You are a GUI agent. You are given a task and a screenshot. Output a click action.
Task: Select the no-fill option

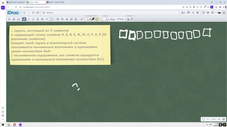(132, 19)
